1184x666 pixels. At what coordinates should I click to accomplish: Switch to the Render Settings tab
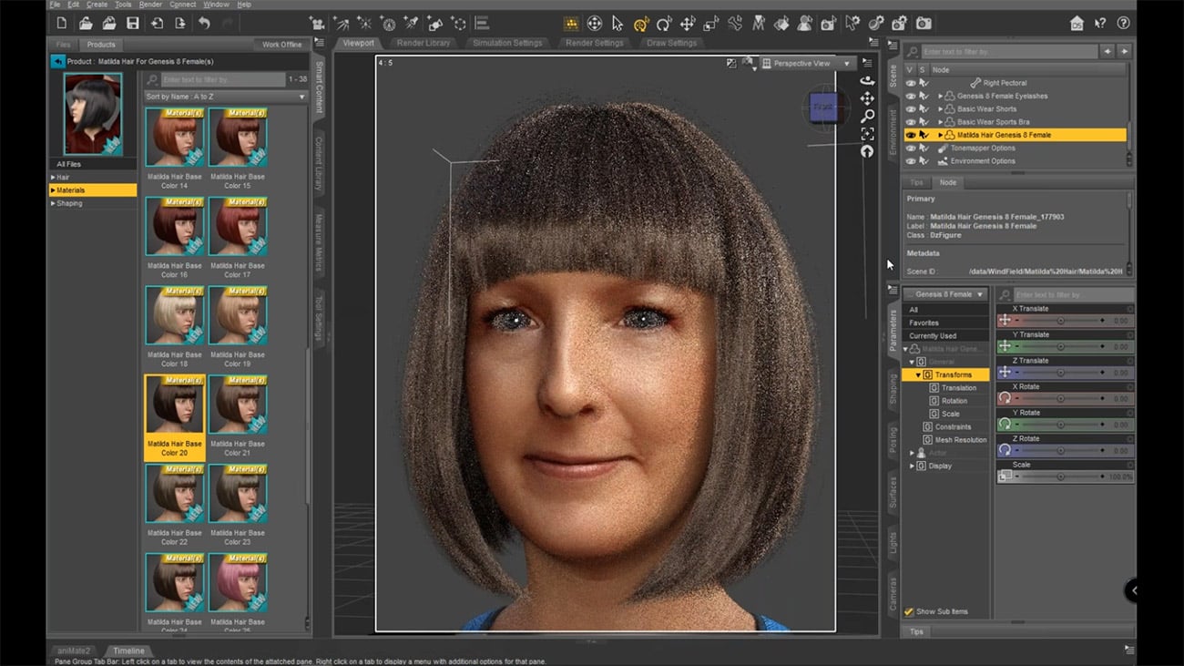point(594,42)
